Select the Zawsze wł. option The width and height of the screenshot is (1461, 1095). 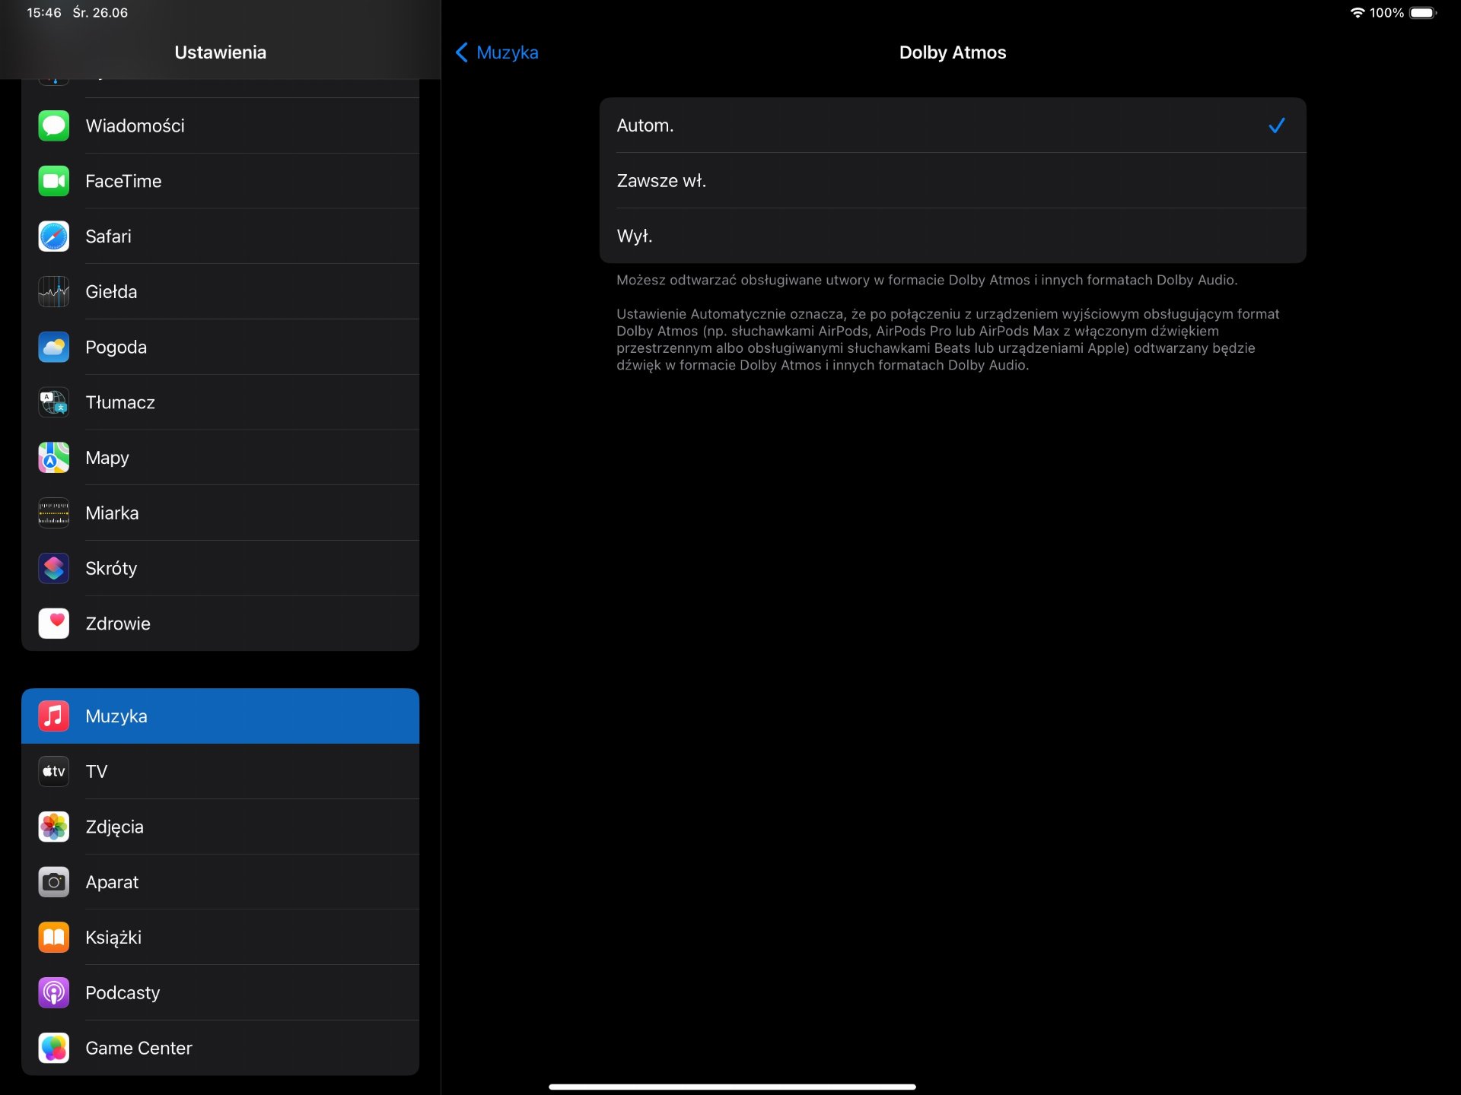coord(953,181)
